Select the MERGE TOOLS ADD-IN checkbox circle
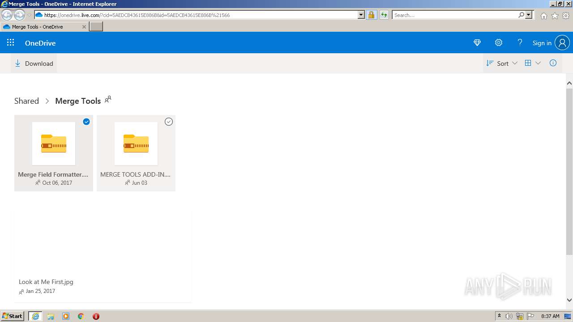 point(169,122)
